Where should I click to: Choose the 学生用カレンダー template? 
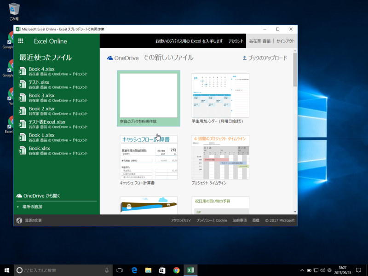[x=220, y=98]
